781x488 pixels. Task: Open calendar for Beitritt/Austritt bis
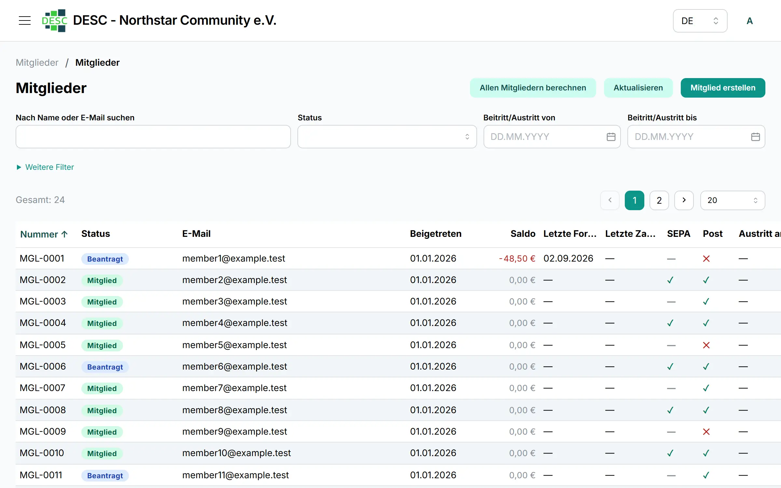coord(755,137)
